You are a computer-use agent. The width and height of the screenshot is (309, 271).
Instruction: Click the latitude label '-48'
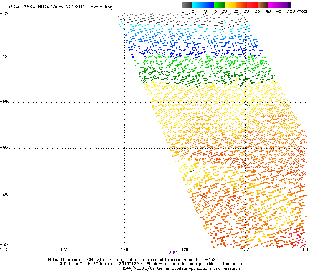(4, 195)
